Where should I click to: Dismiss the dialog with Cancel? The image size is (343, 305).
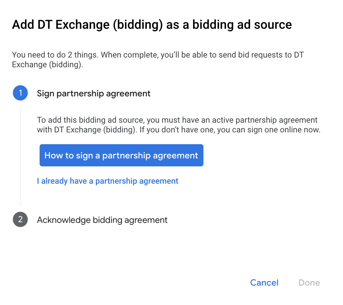[x=264, y=282]
